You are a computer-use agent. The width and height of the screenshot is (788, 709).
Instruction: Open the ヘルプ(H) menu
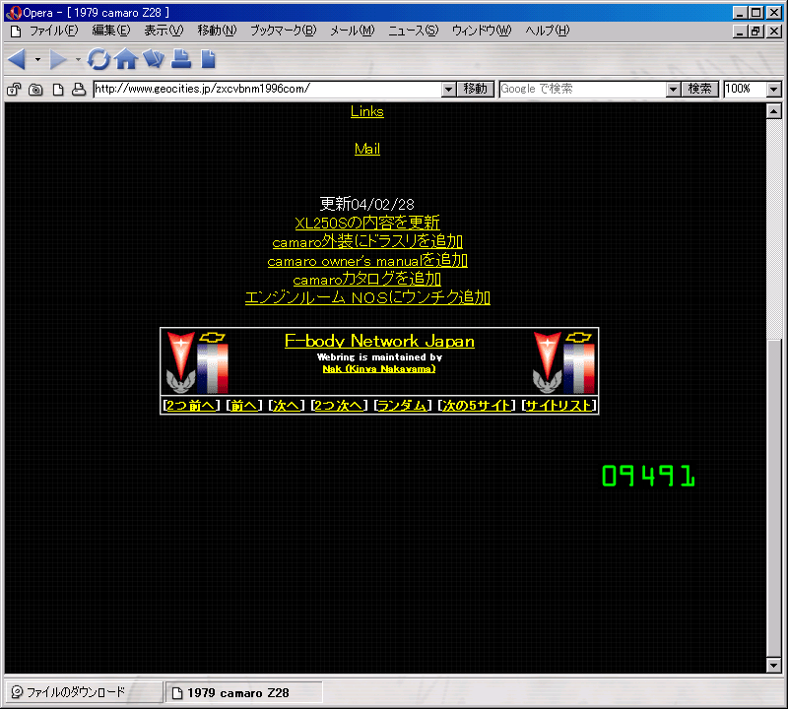pyautogui.click(x=548, y=31)
